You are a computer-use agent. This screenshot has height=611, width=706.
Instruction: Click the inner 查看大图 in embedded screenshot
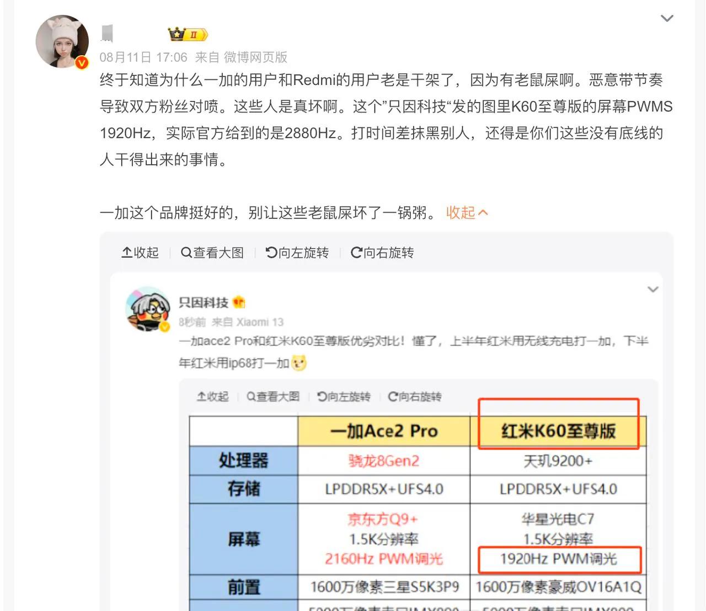coord(273,396)
